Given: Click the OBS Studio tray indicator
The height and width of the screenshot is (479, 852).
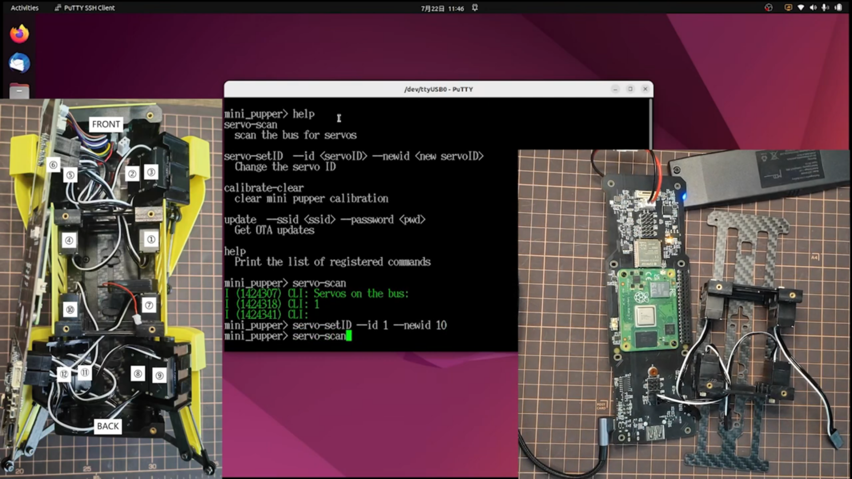Looking at the screenshot, I should tap(769, 8).
